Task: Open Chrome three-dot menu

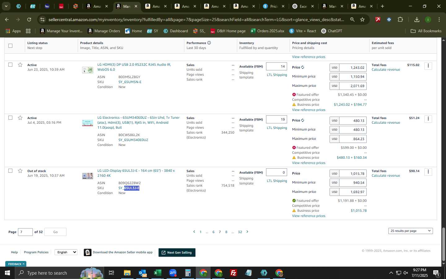Action: click(439, 20)
